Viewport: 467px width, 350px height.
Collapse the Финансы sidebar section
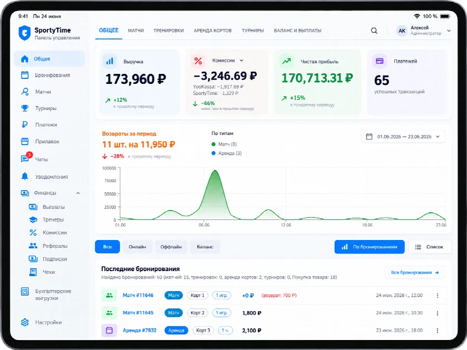click(x=78, y=193)
